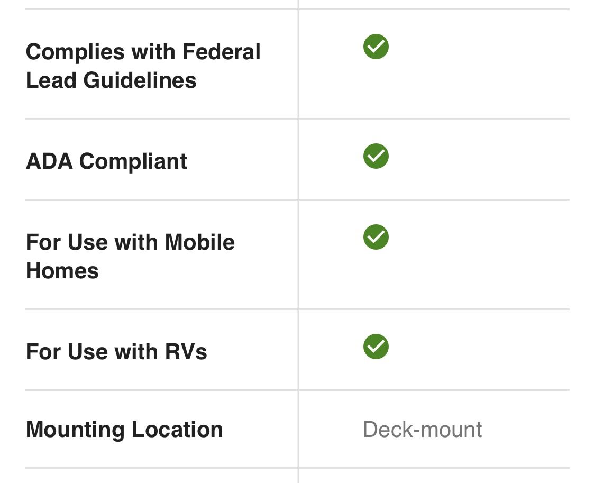
Task: Tap the For Use with RVs checkmark icon
Action: tap(376, 347)
